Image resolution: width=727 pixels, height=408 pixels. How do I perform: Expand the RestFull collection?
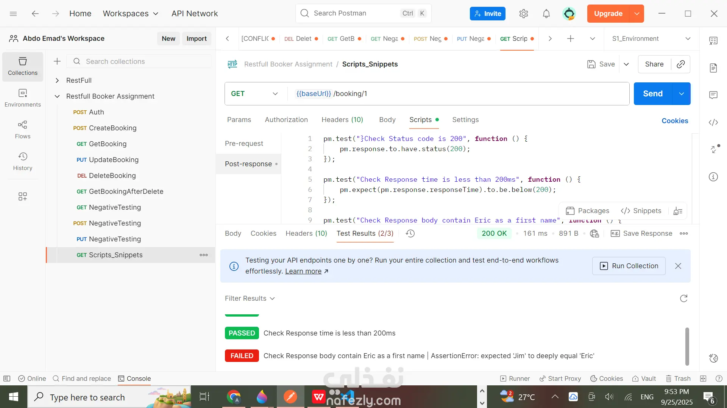[x=57, y=80]
